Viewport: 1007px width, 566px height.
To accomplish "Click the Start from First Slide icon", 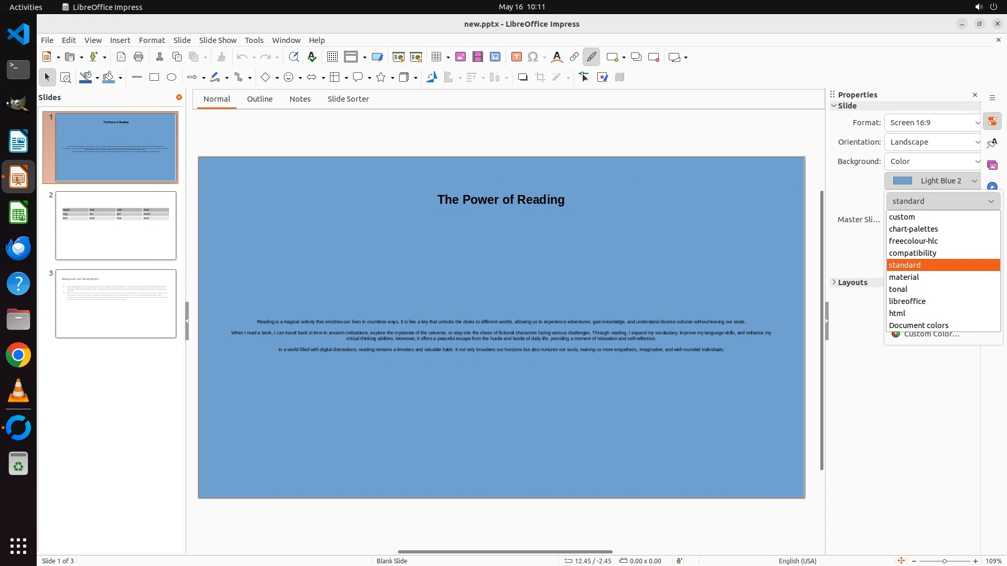I will (x=399, y=57).
